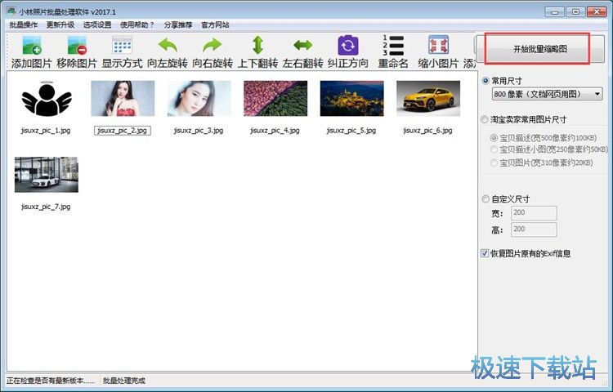Select the Shrink Pictures (缩小图片) tool

[x=438, y=45]
